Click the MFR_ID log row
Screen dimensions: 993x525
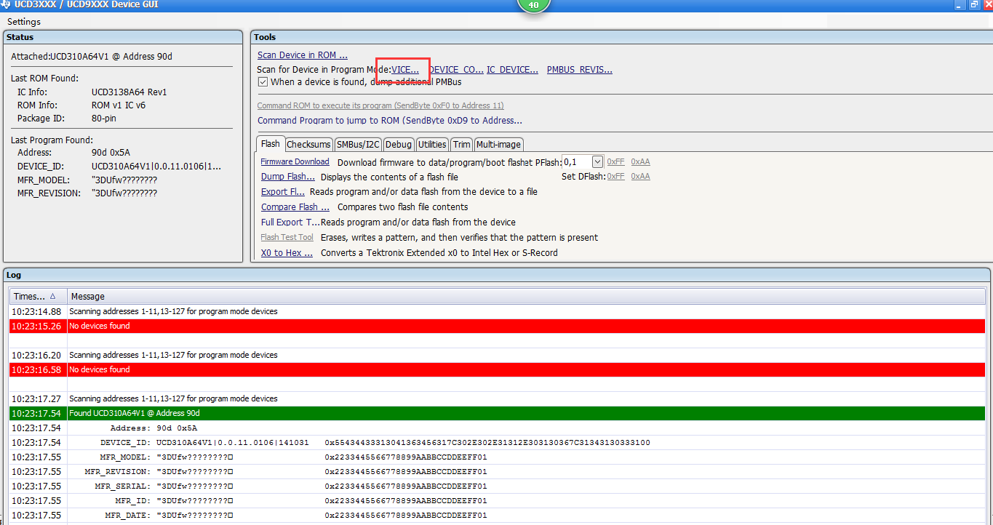(498, 500)
